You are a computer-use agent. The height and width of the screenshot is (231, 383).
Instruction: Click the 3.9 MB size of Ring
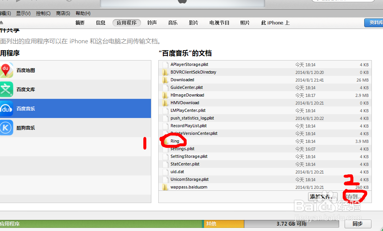click(x=362, y=141)
